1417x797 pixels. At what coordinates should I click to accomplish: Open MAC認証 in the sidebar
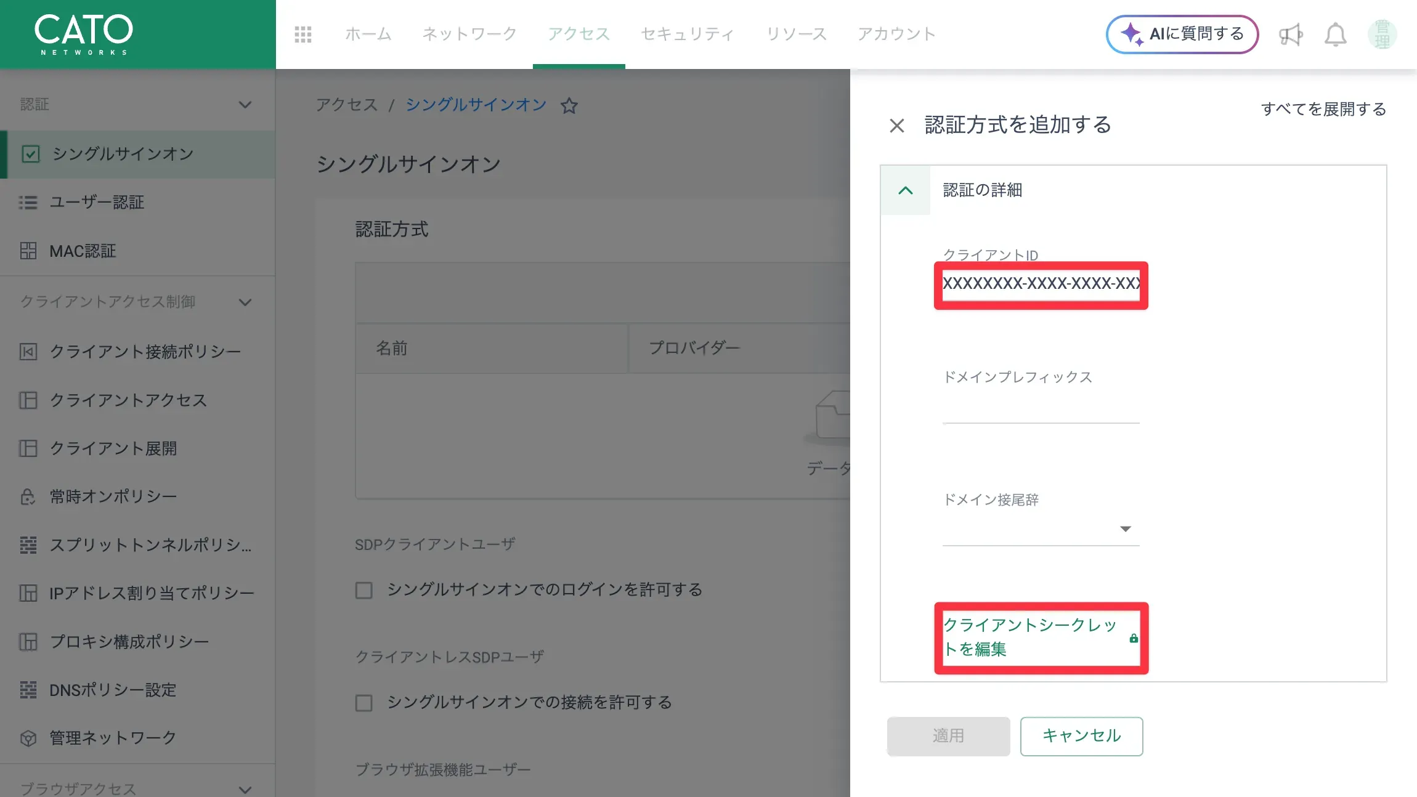83,251
